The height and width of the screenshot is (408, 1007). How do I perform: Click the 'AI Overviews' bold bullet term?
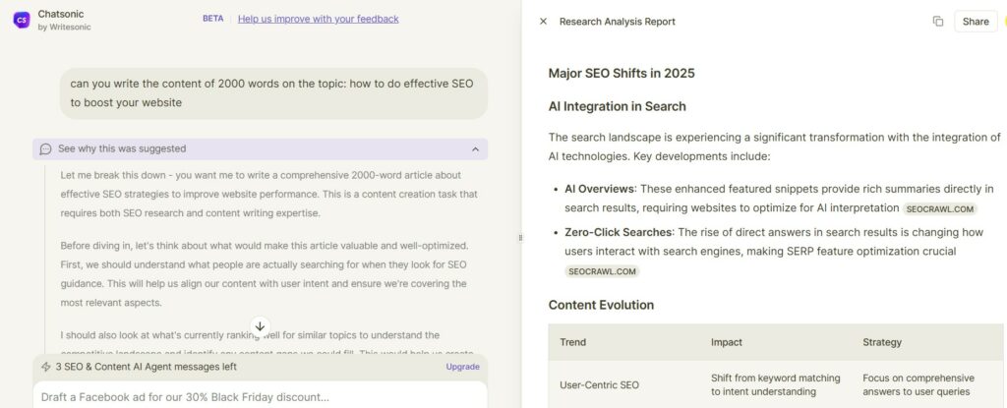[x=599, y=189]
